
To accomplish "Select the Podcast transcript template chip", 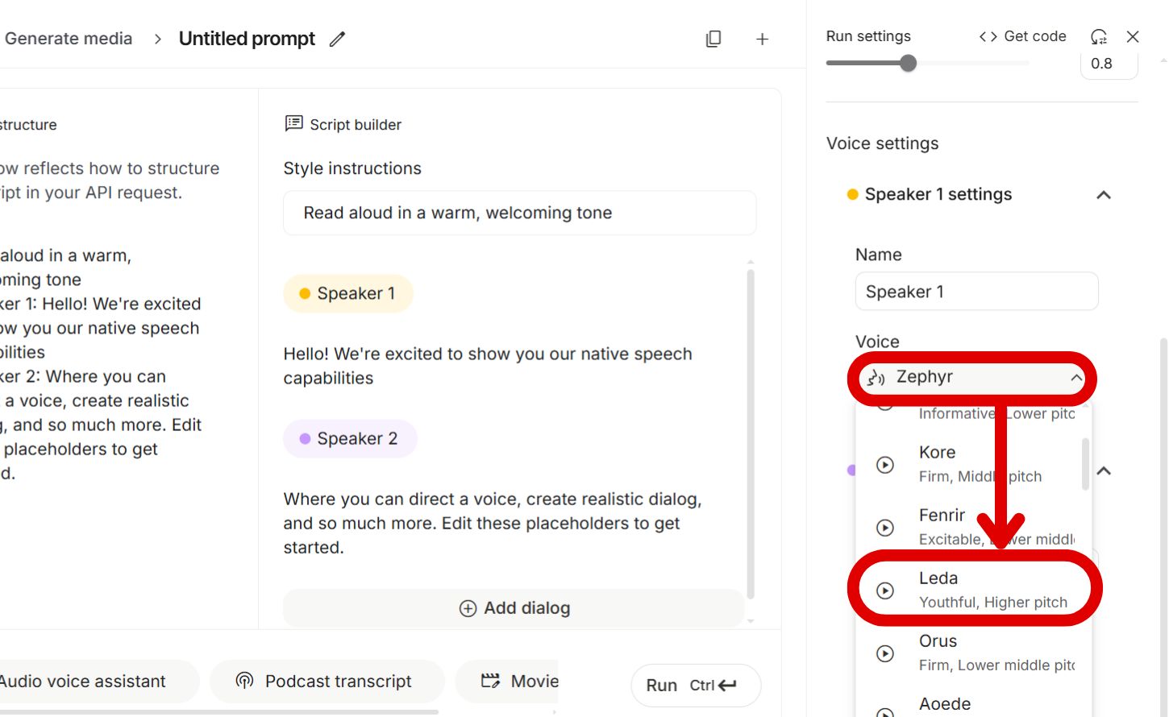I will [x=327, y=681].
